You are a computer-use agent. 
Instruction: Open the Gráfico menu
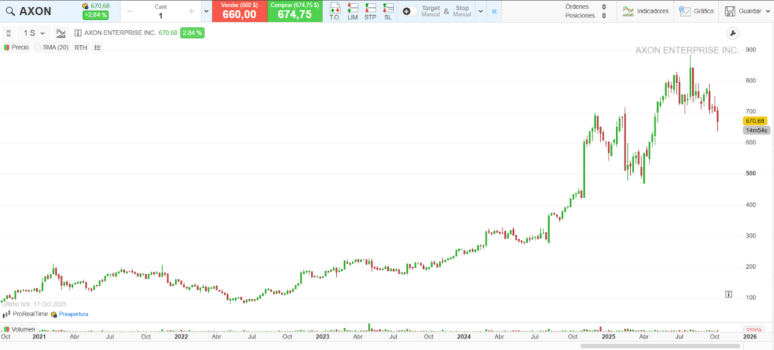click(696, 11)
